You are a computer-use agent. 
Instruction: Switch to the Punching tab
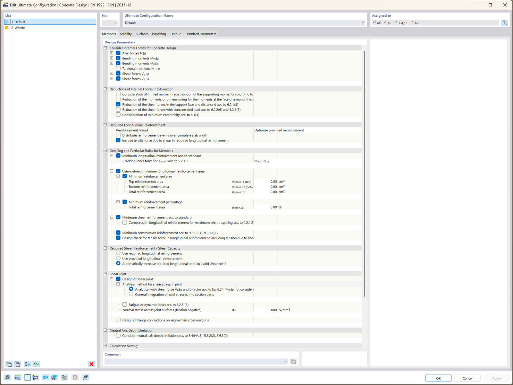click(159, 34)
